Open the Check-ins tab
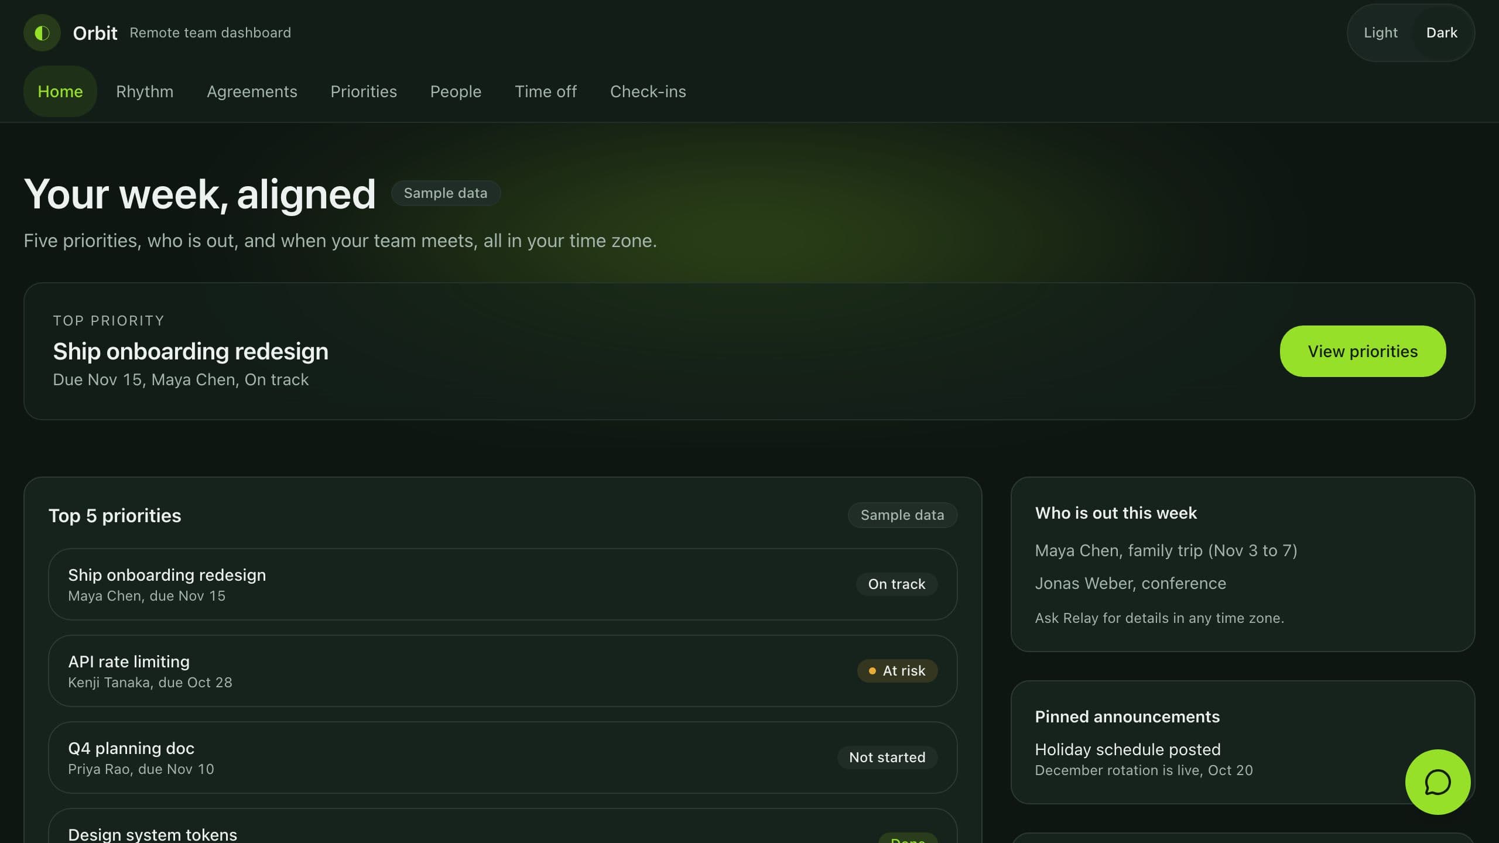 coord(648,91)
